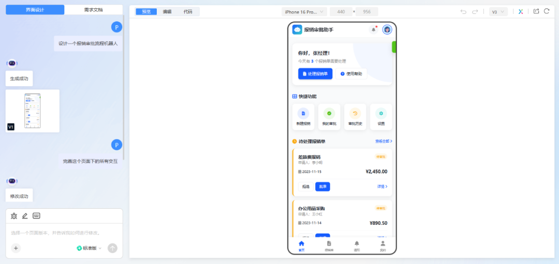The width and height of the screenshot is (559, 264).
Task: Select the 需求文档 tab
Action: click(93, 10)
